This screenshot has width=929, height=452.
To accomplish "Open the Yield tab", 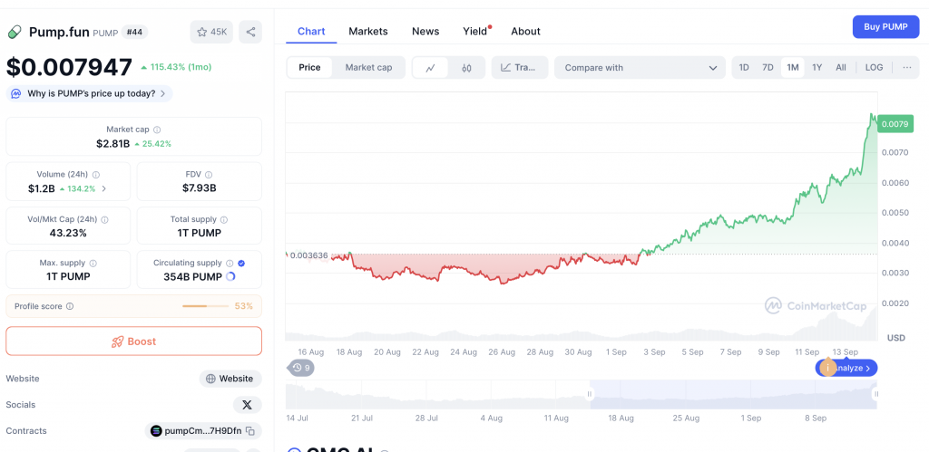I will pyautogui.click(x=475, y=32).
